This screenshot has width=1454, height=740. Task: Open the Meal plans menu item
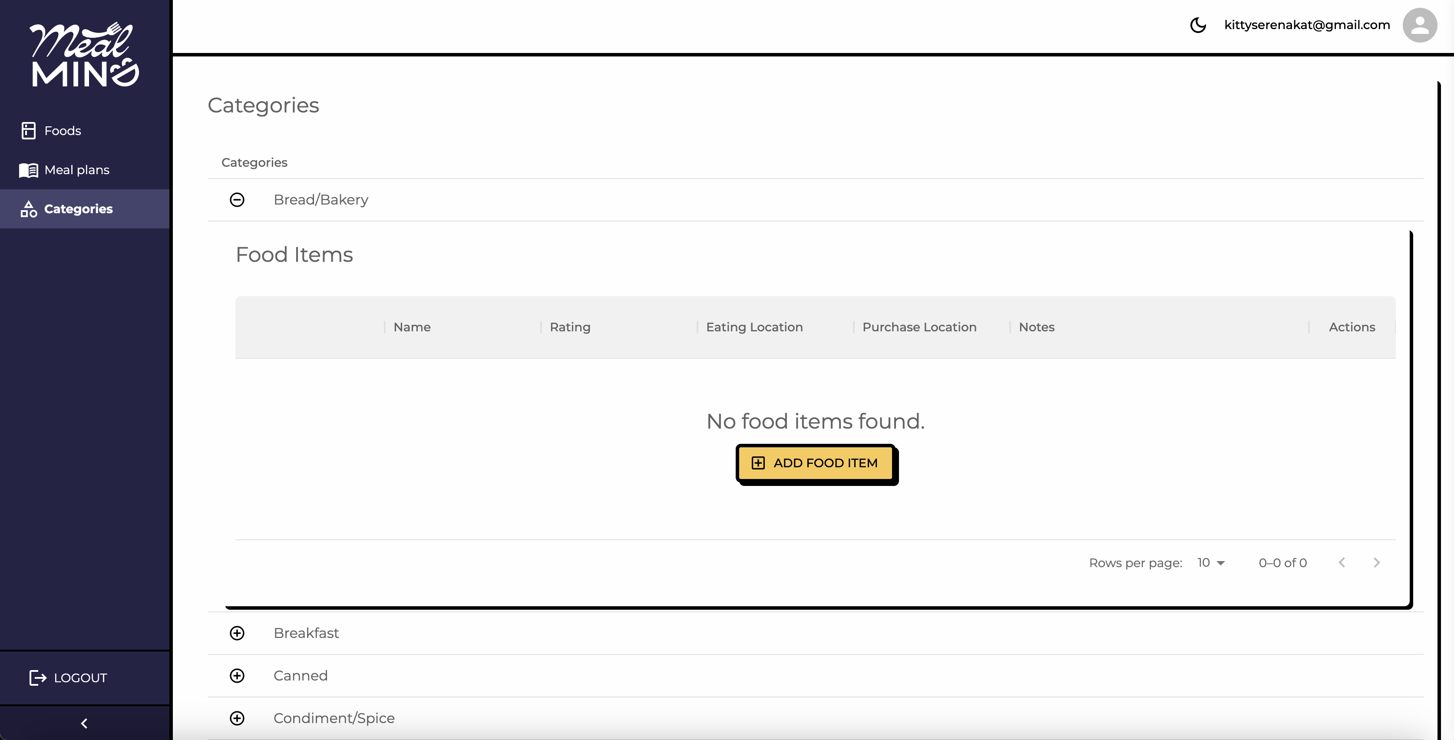[x=77, y=170]
